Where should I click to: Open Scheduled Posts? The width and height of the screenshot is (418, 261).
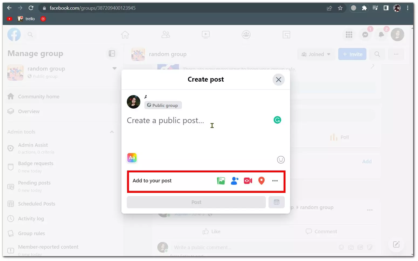click(x=62, y=204)
